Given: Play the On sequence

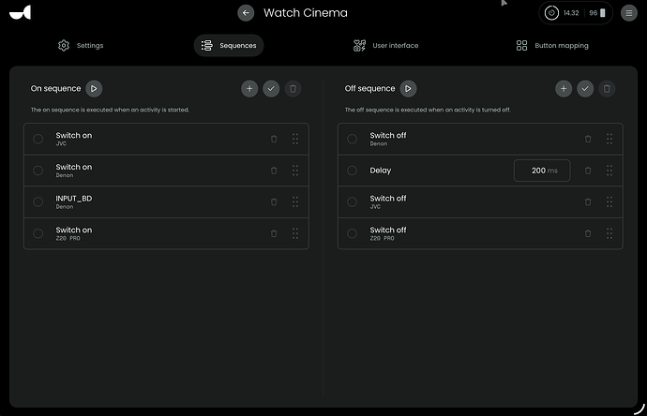Looking at the screenshot, I should click(x=94, y=88).
